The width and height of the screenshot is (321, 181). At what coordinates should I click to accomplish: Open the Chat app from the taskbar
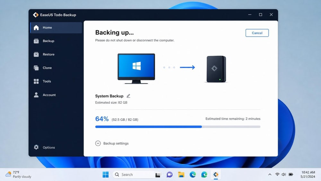point(169,175)
